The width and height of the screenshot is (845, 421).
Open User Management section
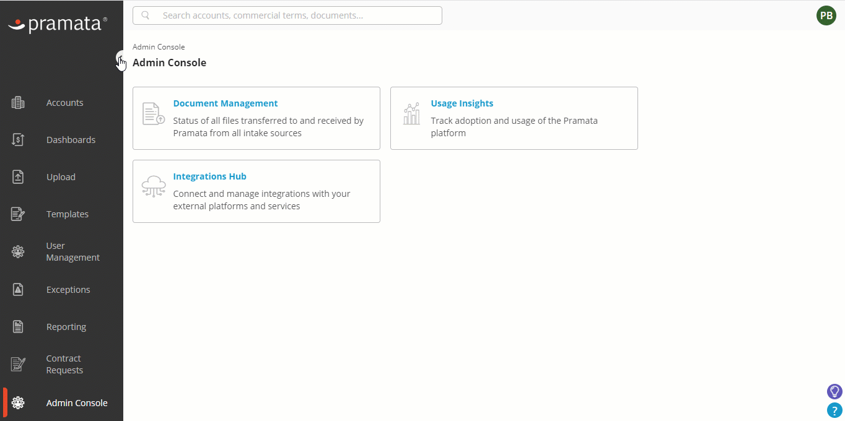pyautogui.click(x=72, y=251)
